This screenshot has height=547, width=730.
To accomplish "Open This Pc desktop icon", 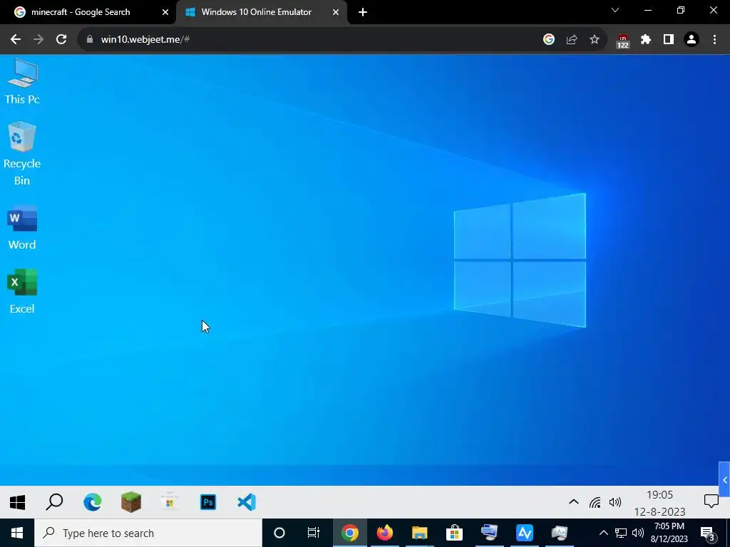I will [x=22, y=81].
